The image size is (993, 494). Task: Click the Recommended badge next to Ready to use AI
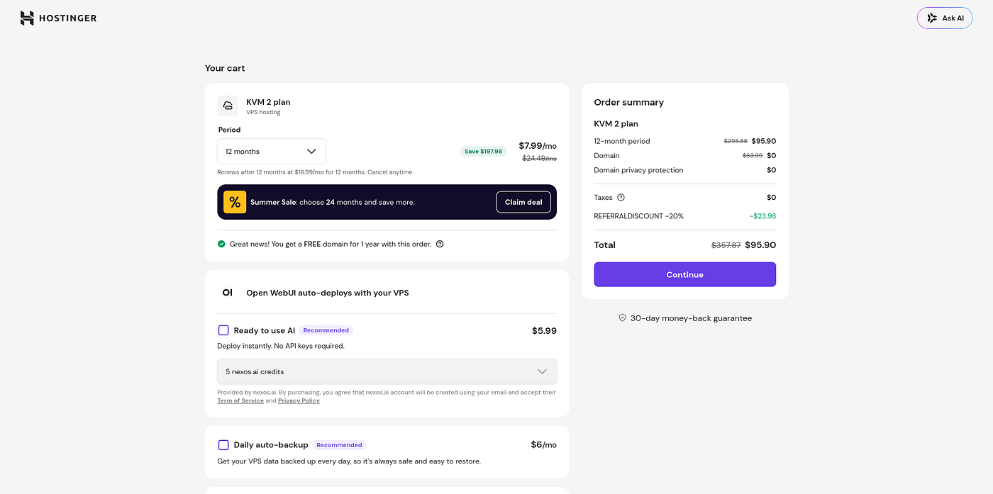point(326,330)
